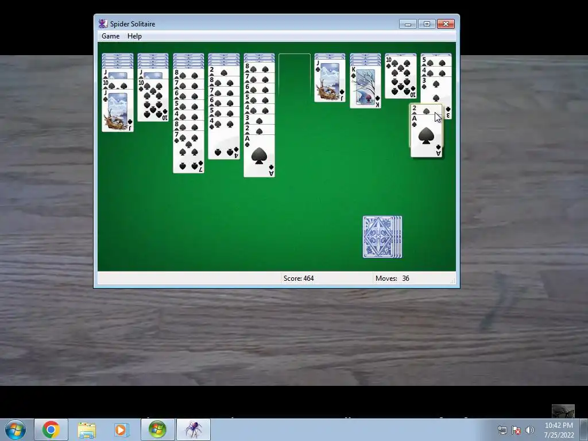Open the Action Center flag icon
Screen dimensions: 588x441
(516, 430)
